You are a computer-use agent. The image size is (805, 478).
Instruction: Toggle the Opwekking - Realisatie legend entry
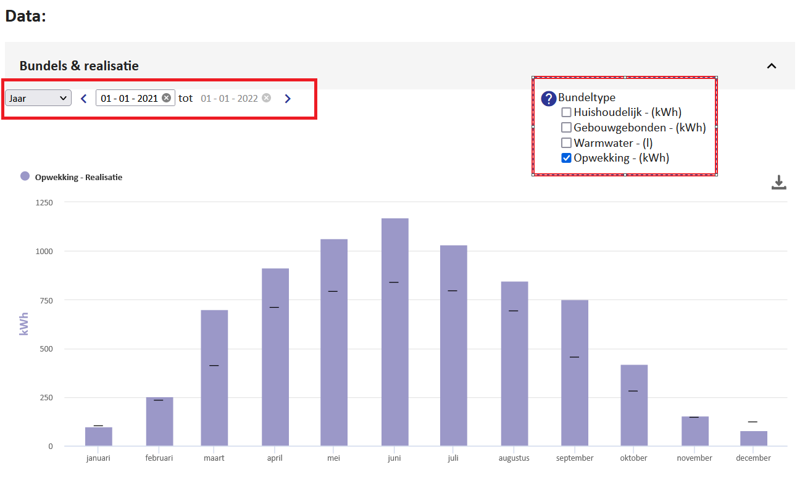(72, 177)
